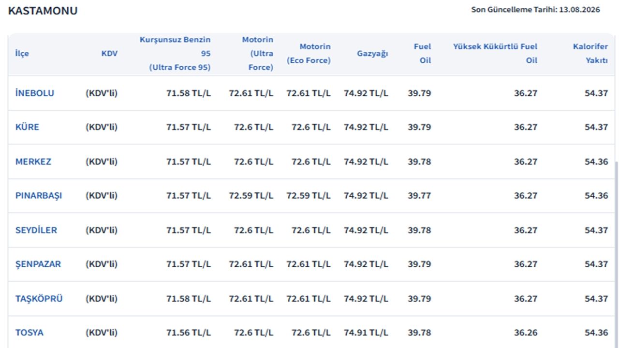Image resolution: width=619 pixels, height=348 pixels.
Task: Select TOSYA's Fuel Oil value 39.78
Action: click(x=419, y=333)
